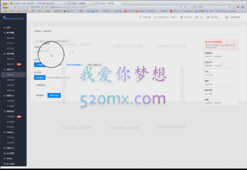Collapse the 数据分析 sidebar section
247x170 pixels.
pyautogui.click(x=23, y=112)
